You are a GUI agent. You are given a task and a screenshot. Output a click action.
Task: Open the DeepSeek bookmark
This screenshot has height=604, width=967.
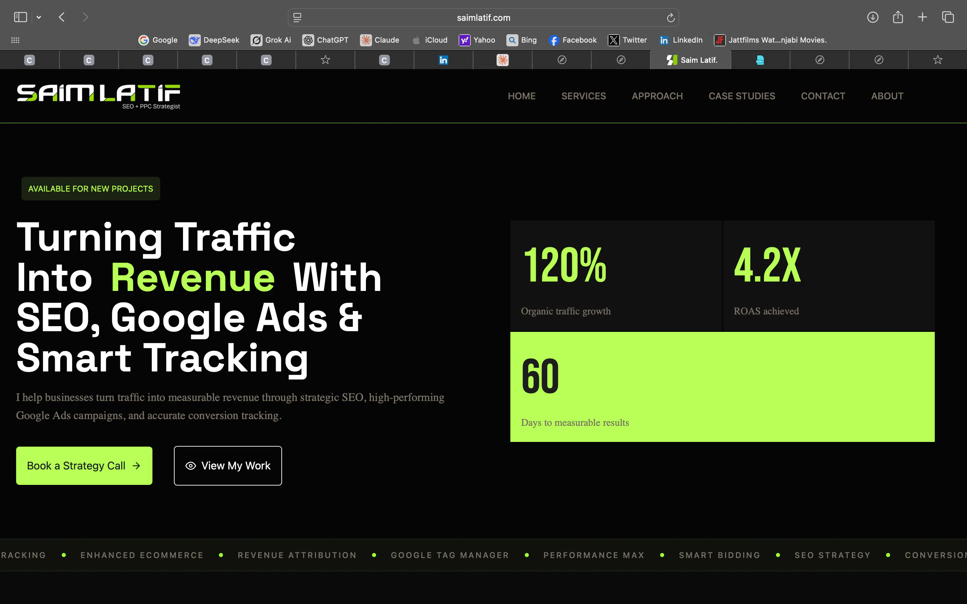(214, 40)
